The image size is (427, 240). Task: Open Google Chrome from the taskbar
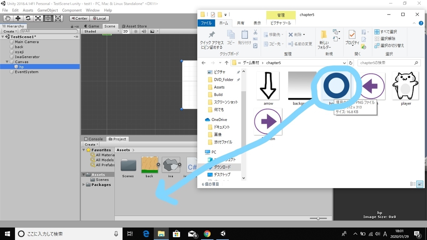[x=207, y=234]
